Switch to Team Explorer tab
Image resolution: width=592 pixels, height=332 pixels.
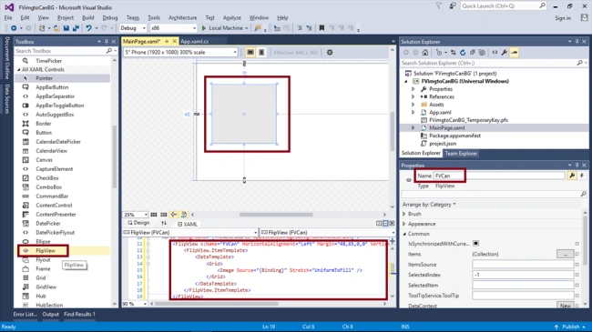[461, 153]
